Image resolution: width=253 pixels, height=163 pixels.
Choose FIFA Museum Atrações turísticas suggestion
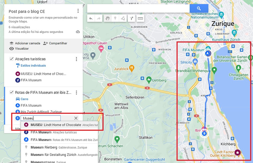(60, 132)
